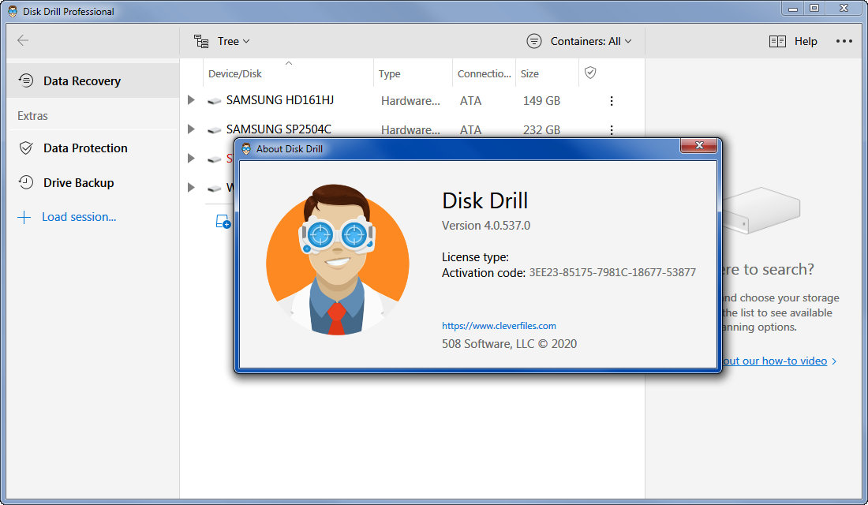Select the SAMSUNG HD161HJ disk

coord(279,100)
